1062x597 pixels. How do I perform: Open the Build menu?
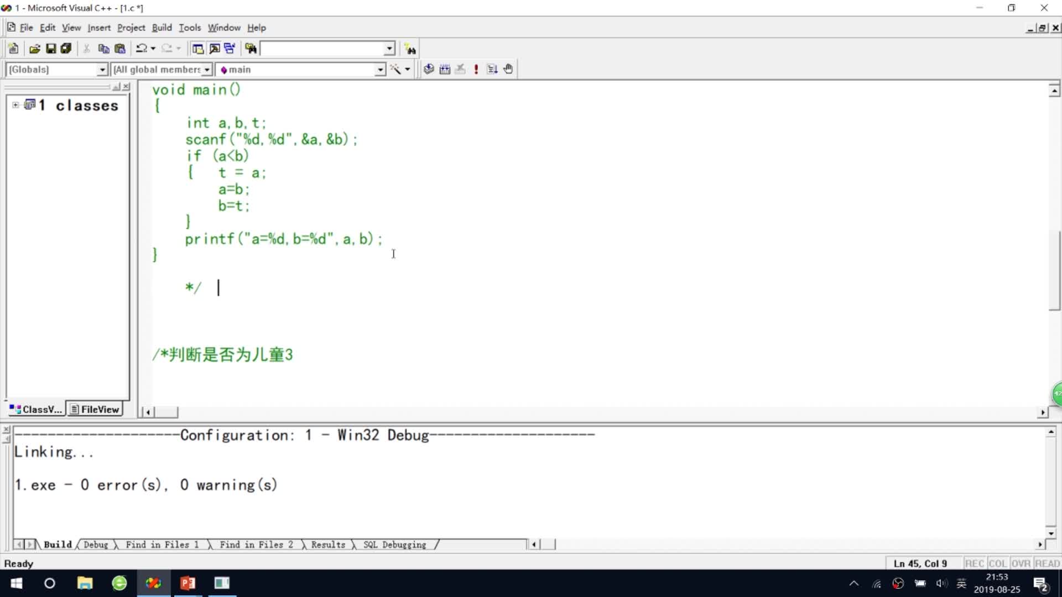pyautogui.click(x=162, y=28)
